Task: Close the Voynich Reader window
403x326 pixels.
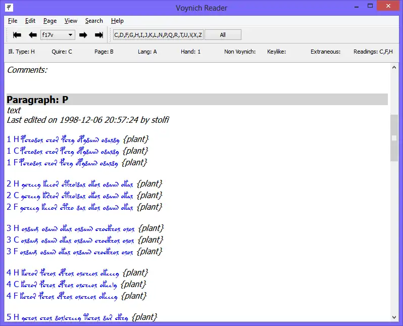Action: tap(388, 6)
